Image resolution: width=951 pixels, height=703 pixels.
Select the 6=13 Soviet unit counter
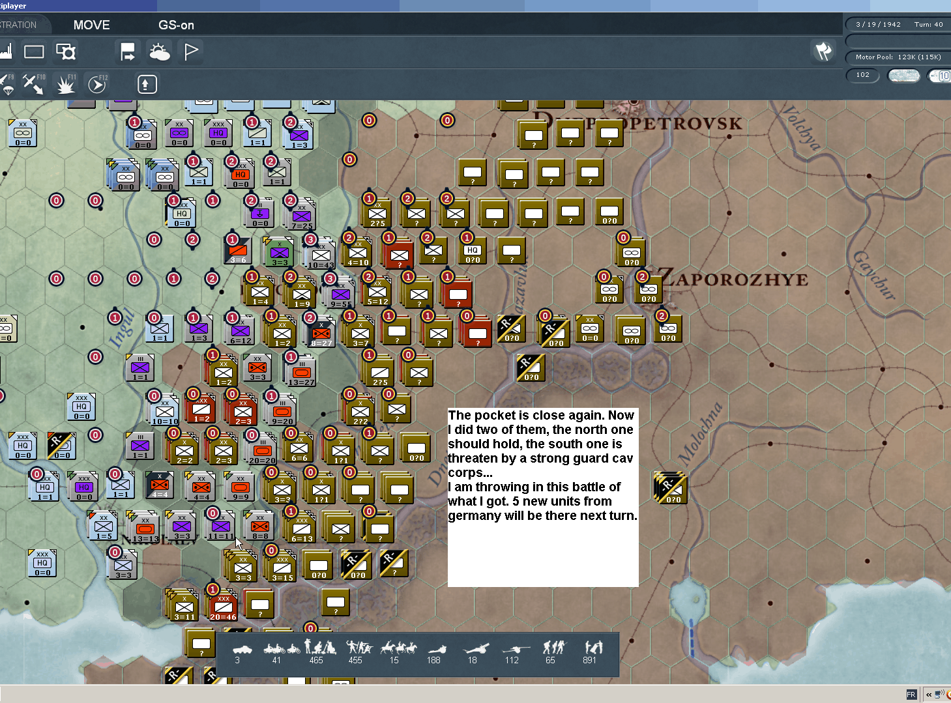(x=301, y=528)
